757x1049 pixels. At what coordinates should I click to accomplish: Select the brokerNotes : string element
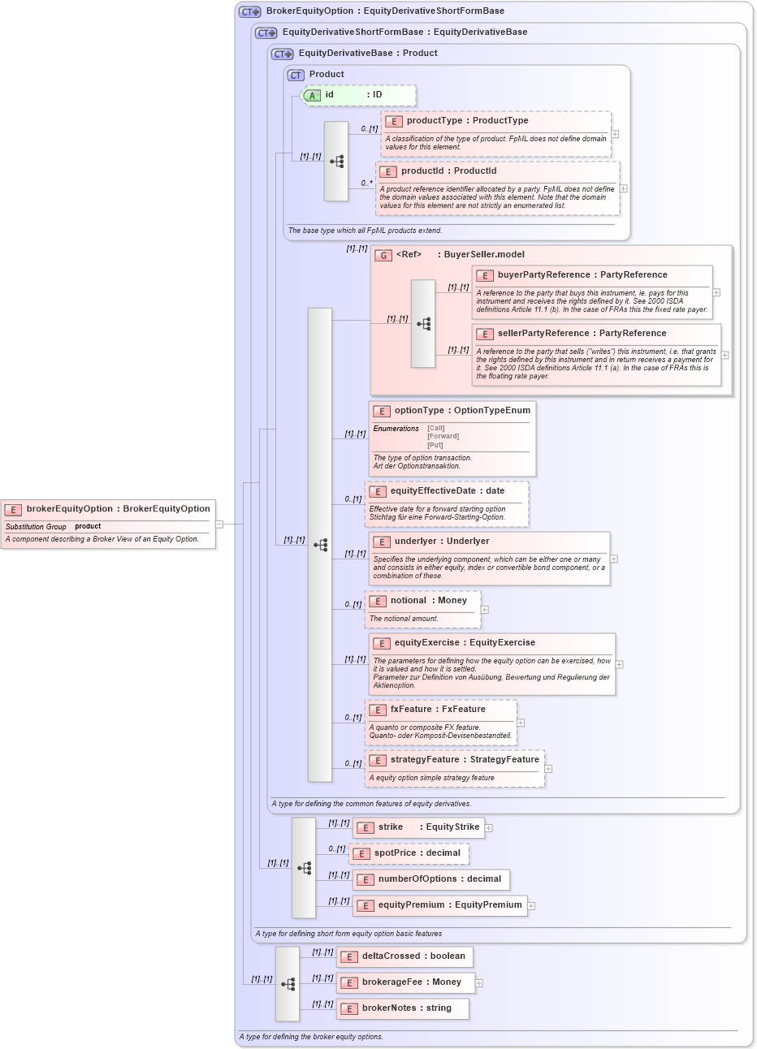click(x=403, y=1008)
